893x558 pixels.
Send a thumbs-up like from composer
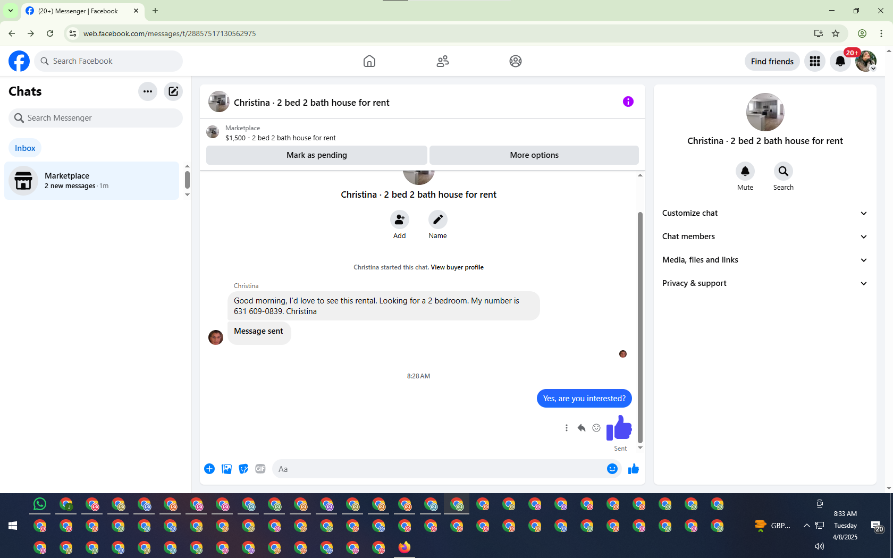634,469
